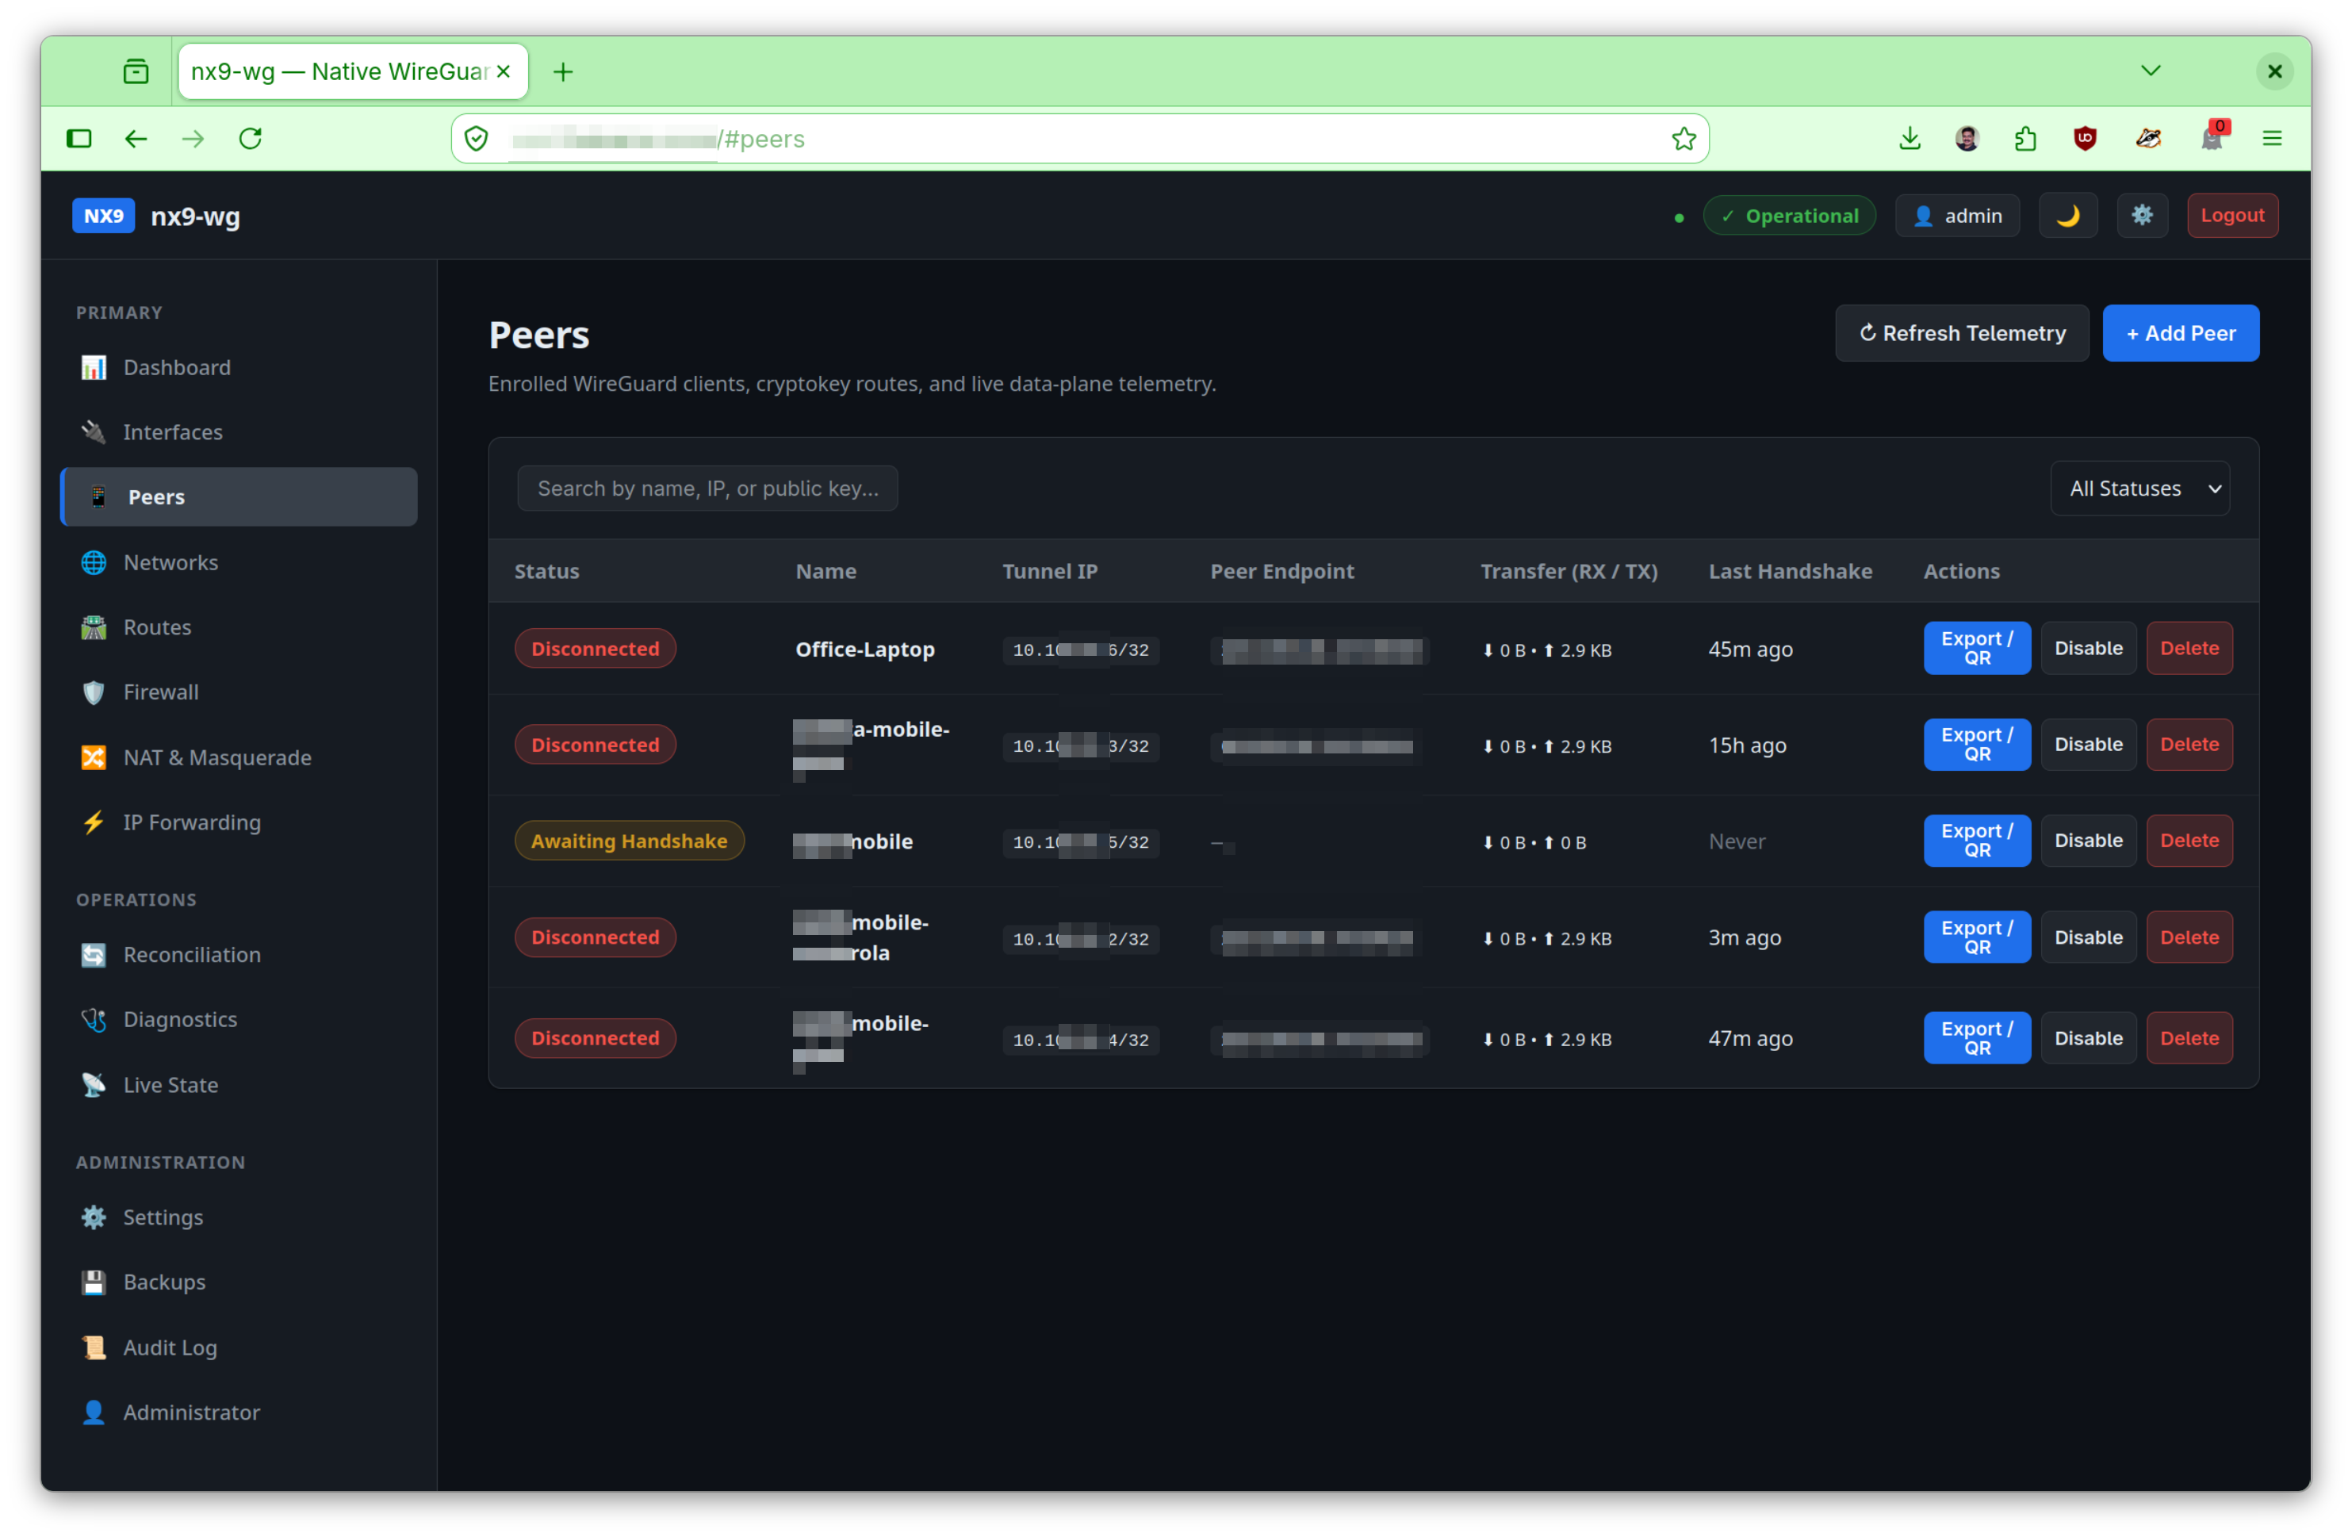
Task: Click the Add Peer button
Action: [2180, 333]
